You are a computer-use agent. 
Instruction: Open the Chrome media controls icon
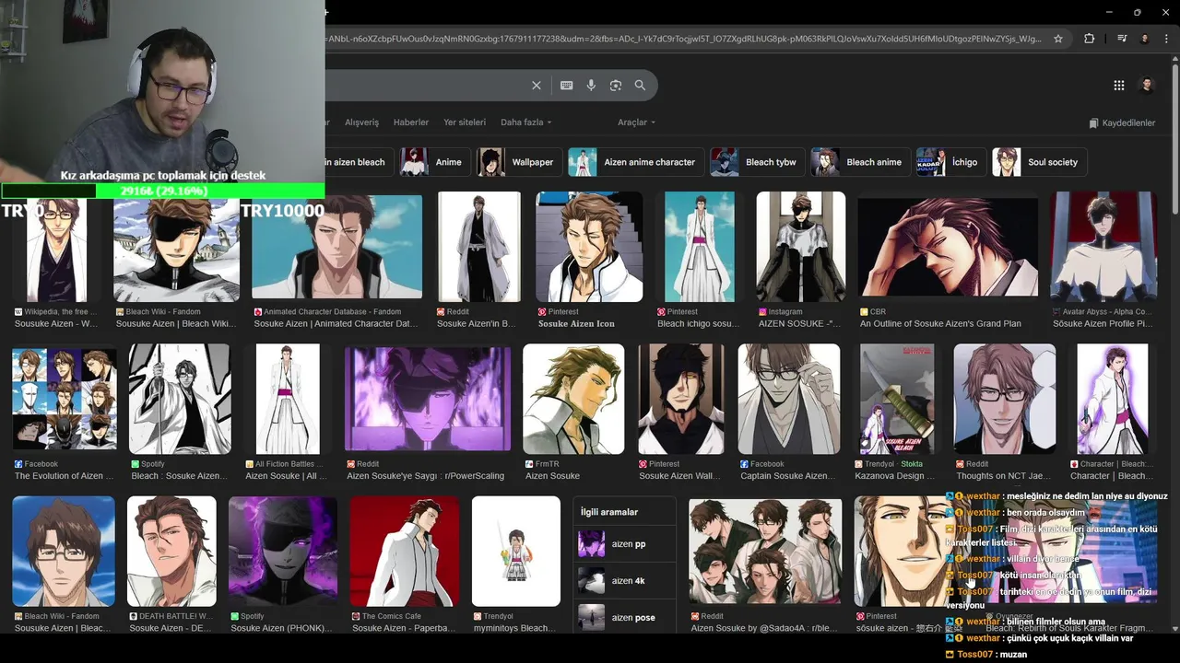click(x=1122, y=39)
